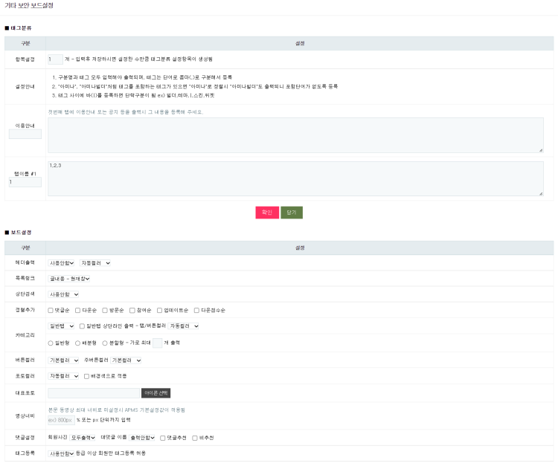This screenshot has width=558, height=469.
Task: Enable 일반탭 상단라인 출력 checkbox
Action: point(82,326)
